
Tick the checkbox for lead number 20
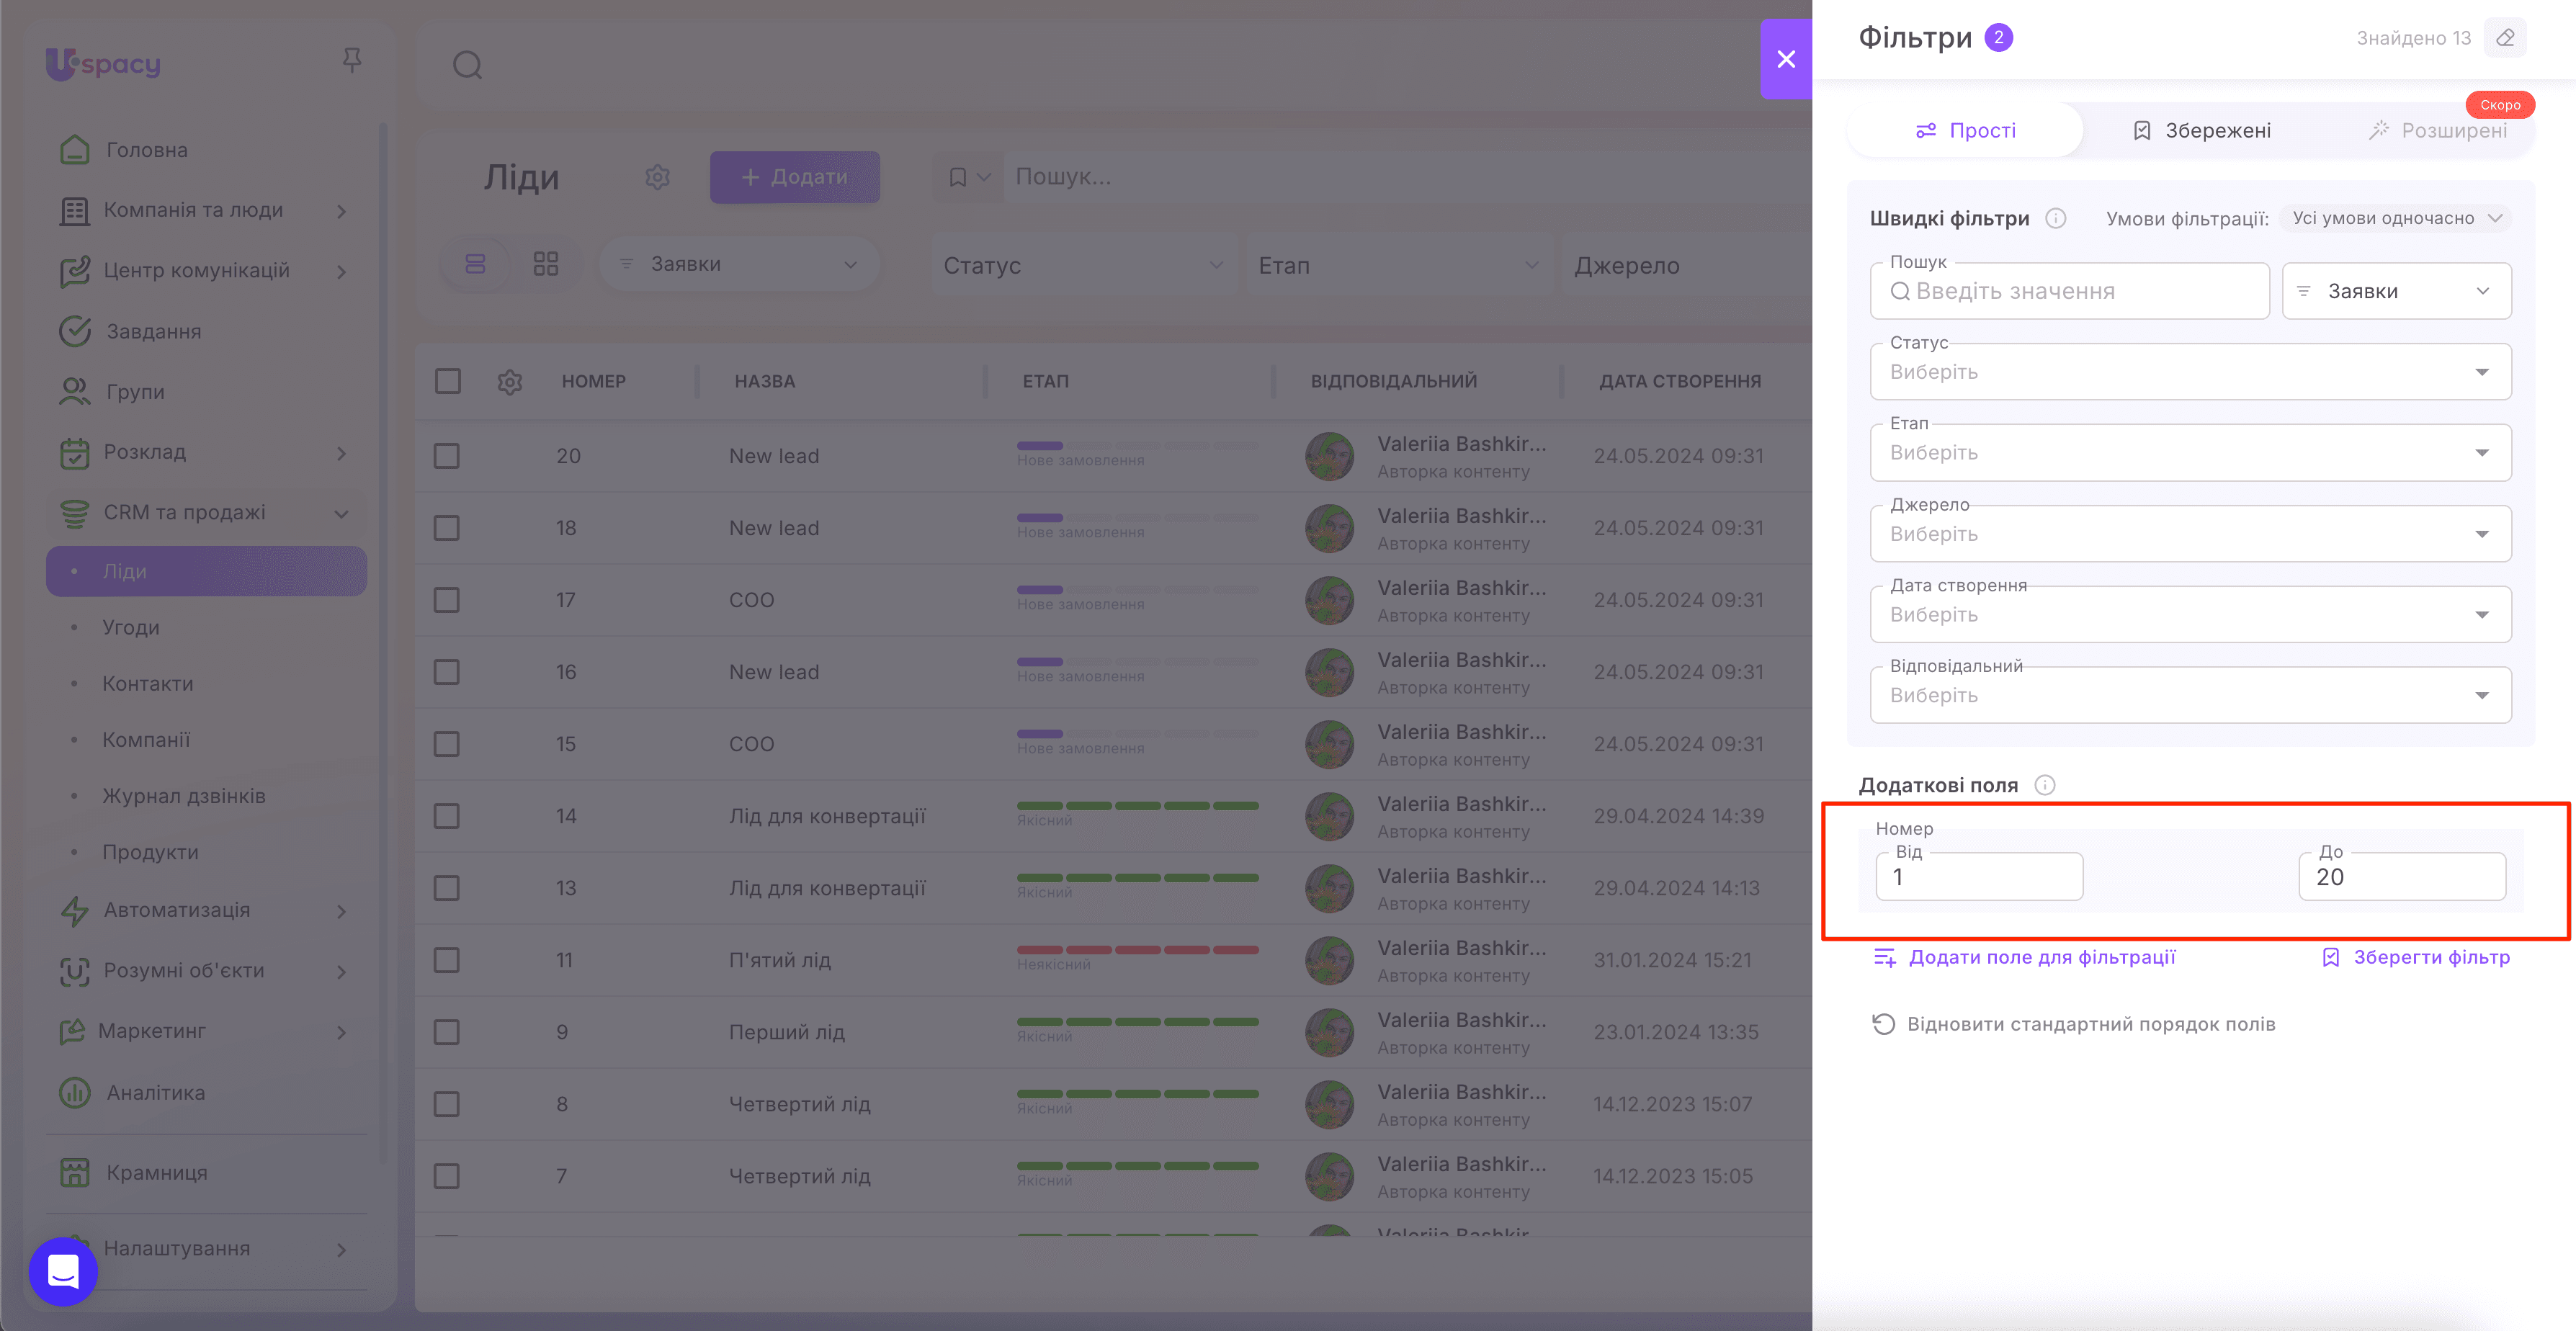coord(447,456)
